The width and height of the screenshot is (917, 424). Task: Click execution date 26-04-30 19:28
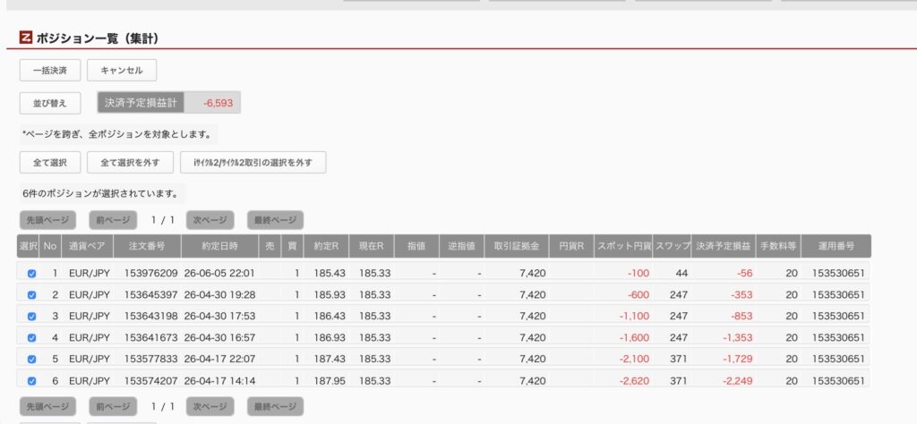pos(219,294)
